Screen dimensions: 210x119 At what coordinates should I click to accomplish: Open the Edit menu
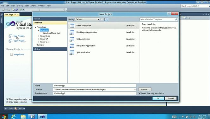pyautogui.click(x=7, y=6)
